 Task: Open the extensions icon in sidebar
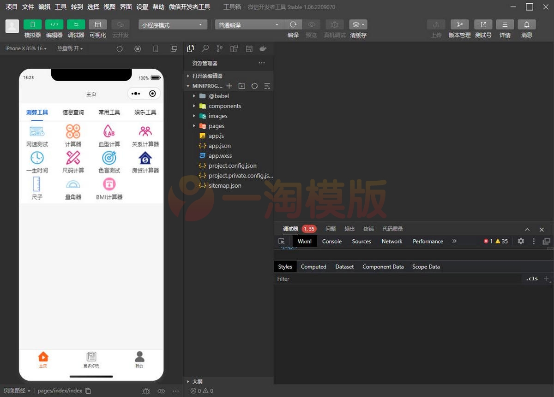tap(234, 48)
